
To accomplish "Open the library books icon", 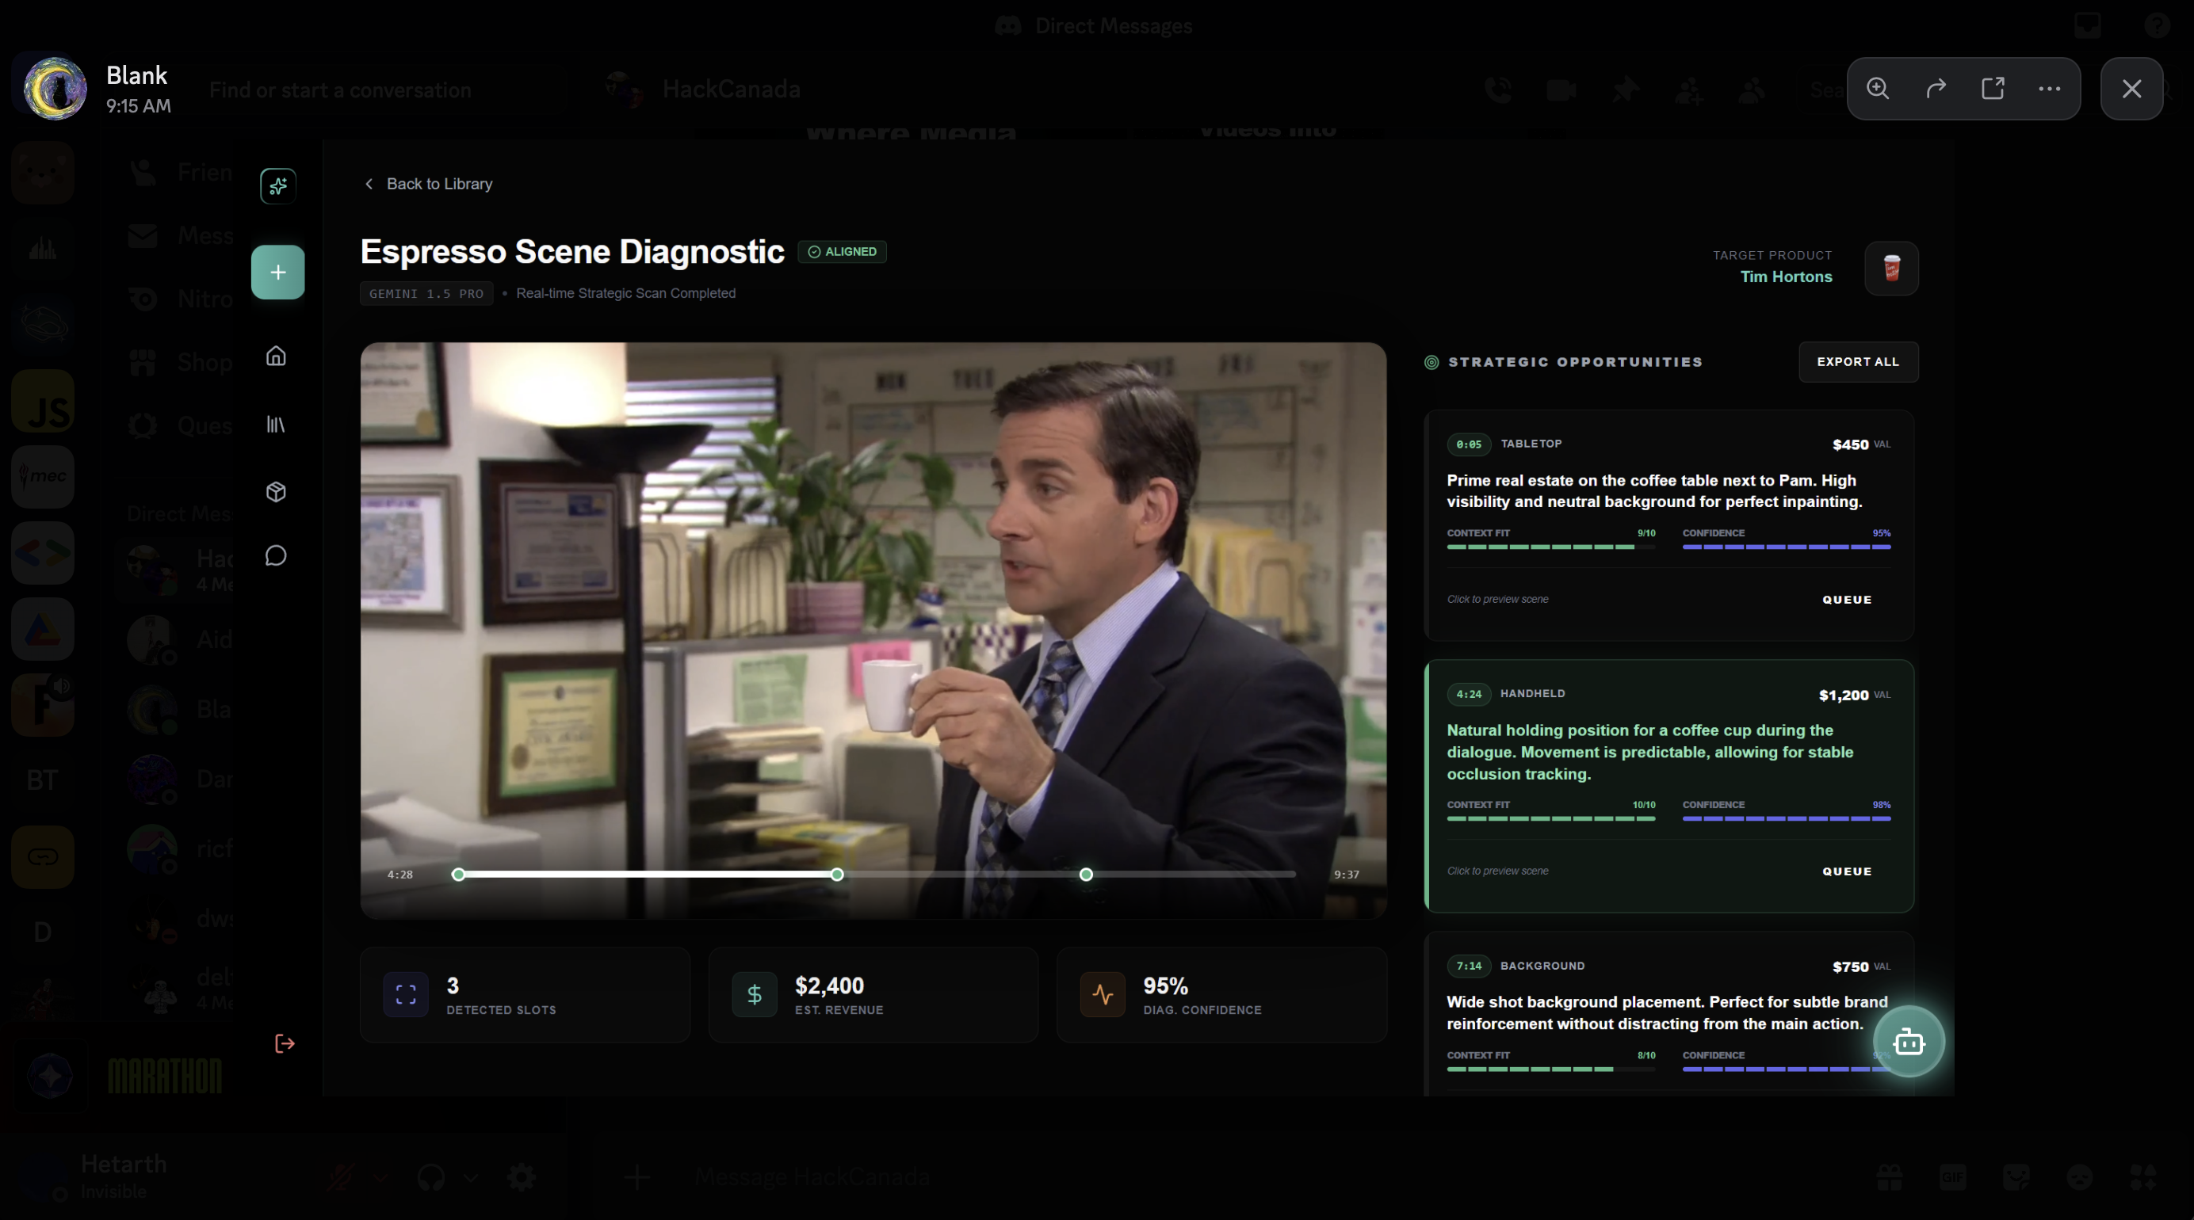I will click(x=276, y=424).
